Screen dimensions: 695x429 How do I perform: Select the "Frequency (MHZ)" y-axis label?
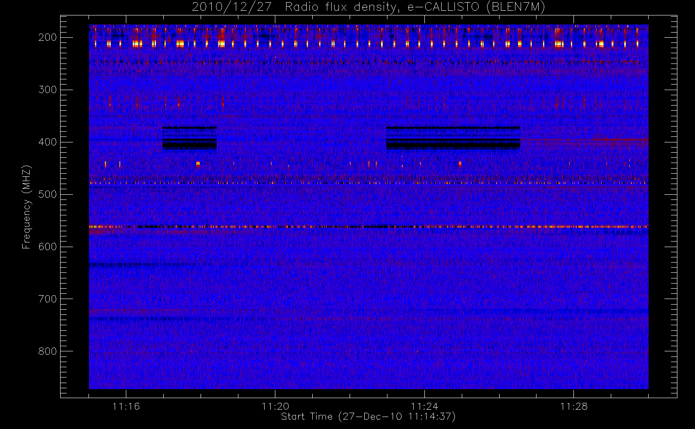click(27, 207)
